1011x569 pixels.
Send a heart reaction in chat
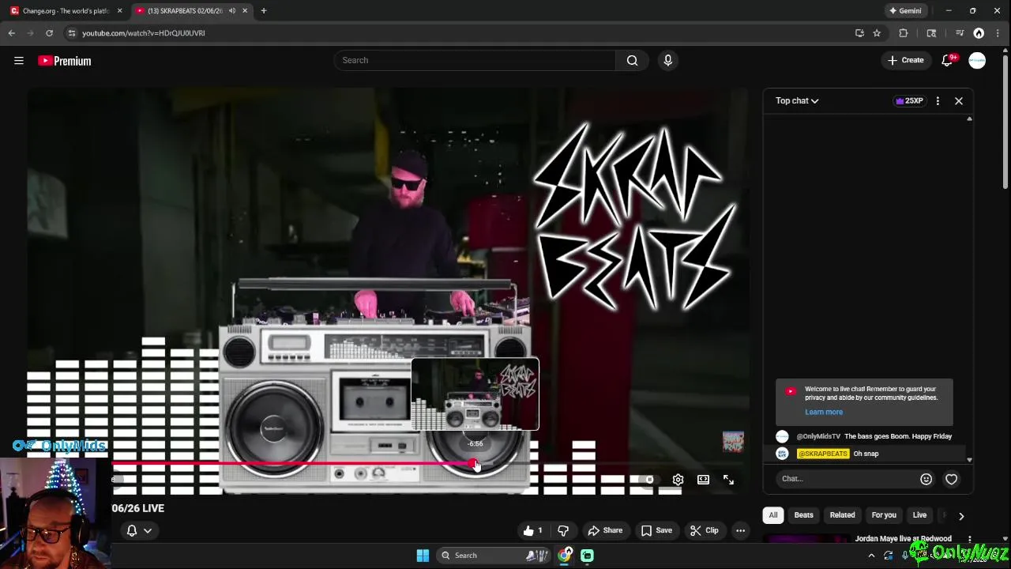coord(951,478)
